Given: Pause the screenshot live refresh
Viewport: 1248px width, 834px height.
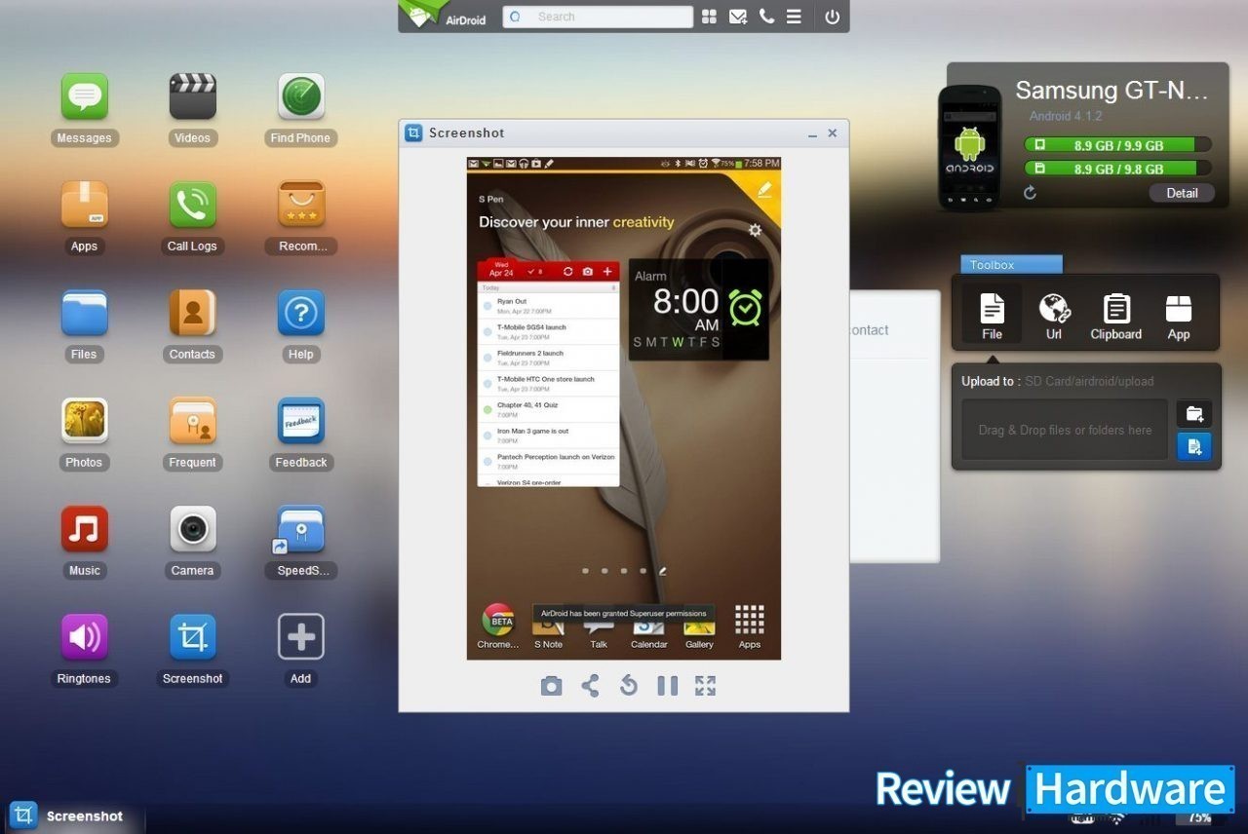Looking at the screenshot, I should tap(667, 686).
